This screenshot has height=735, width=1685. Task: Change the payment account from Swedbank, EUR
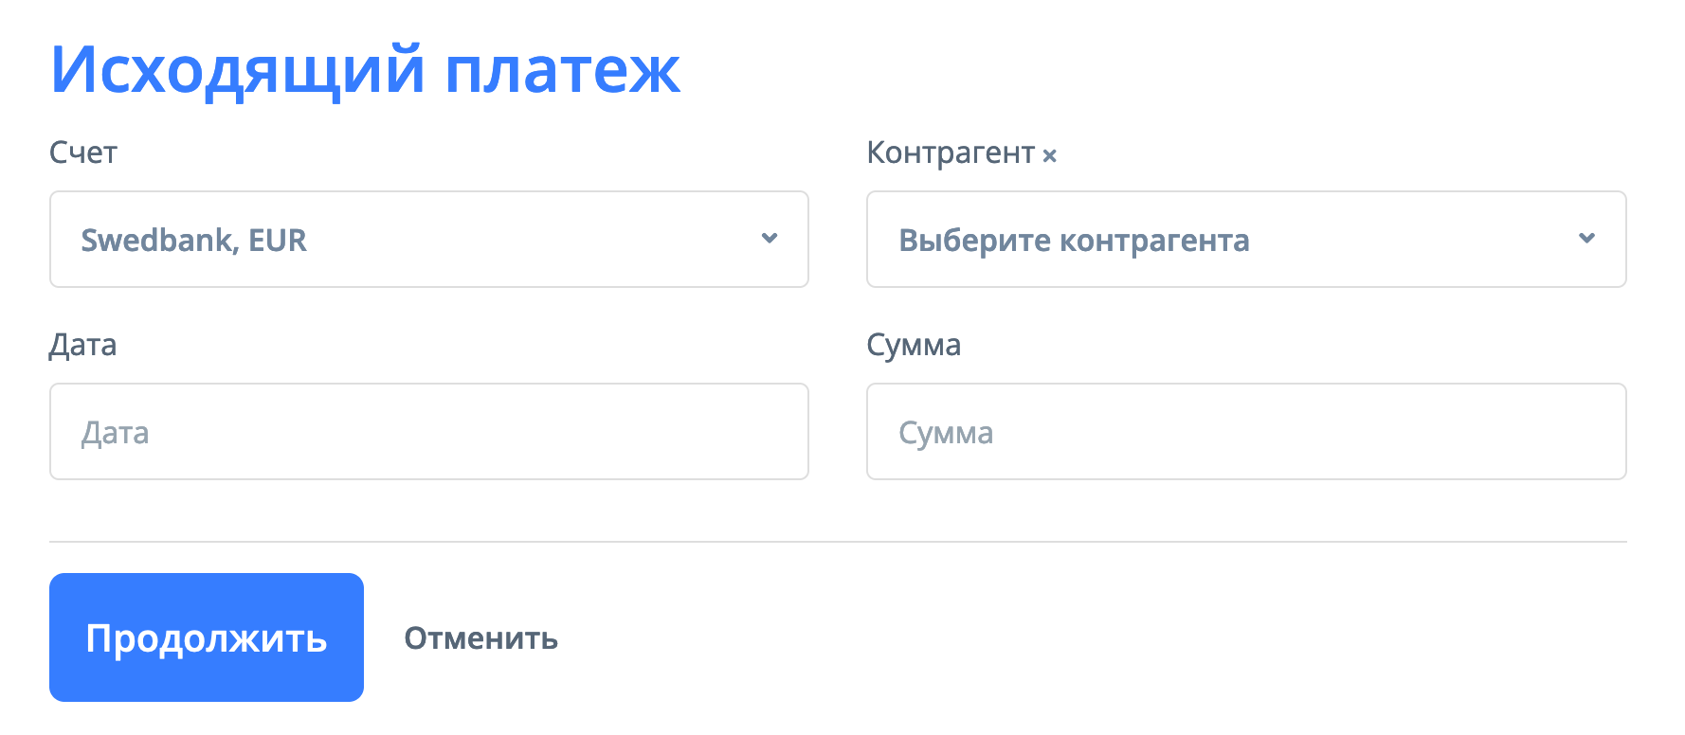point(428,239)
